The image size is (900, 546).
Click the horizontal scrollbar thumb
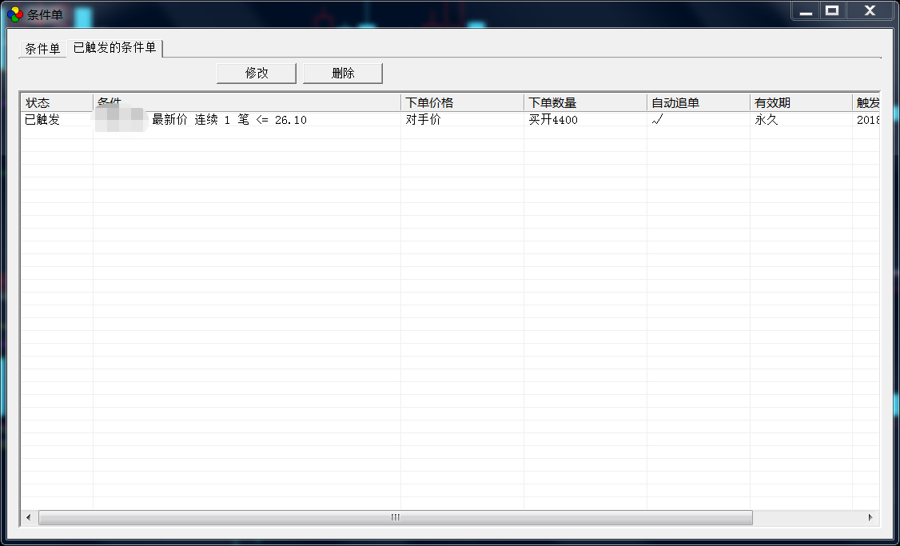396,517
